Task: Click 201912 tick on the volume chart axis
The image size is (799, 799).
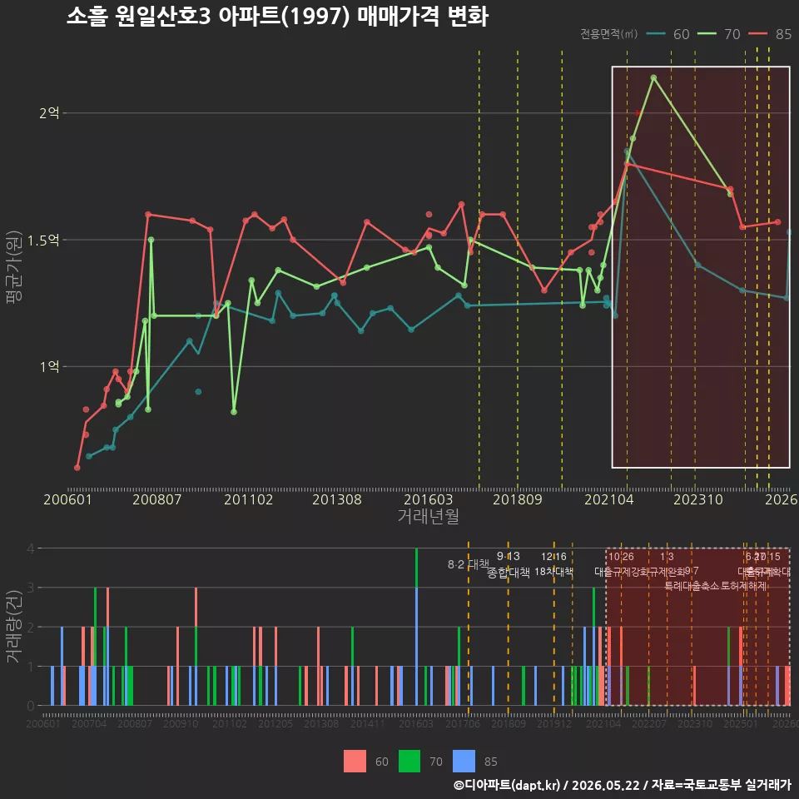Action: pyautogui.click(x=554, y=723)
